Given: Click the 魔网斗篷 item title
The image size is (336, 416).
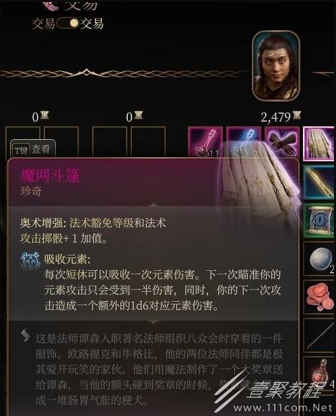Looking at the screenshot, I should [x=51, y=175].
